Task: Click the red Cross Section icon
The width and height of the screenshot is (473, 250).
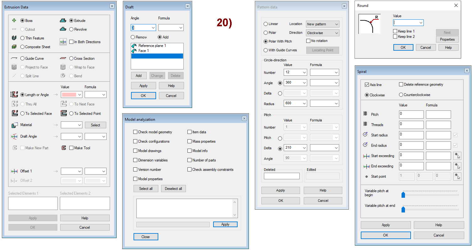Action: pyautogui.click(x=63, y=59)
